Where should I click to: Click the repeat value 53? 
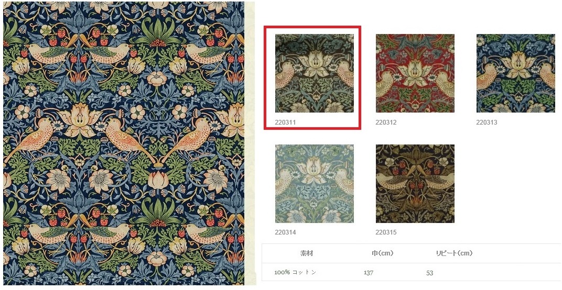(430, 273)
